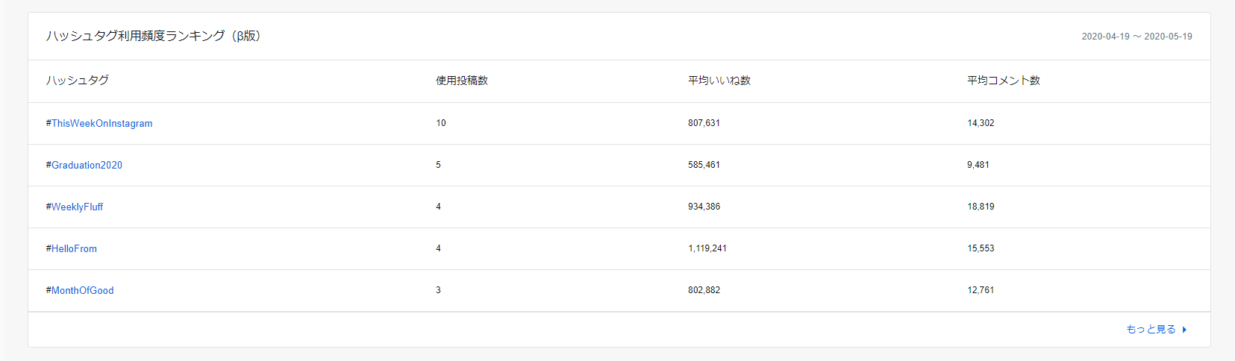The width and height of the screenshot is (1235, 361).
Task: Select the 平均コメント数 column header
Action: point(1004,80)
